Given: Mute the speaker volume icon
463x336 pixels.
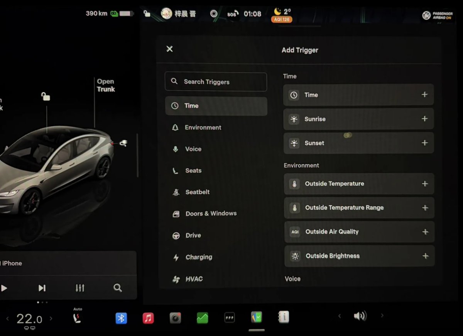Looking at the screenshot, I should pos(360,316).
